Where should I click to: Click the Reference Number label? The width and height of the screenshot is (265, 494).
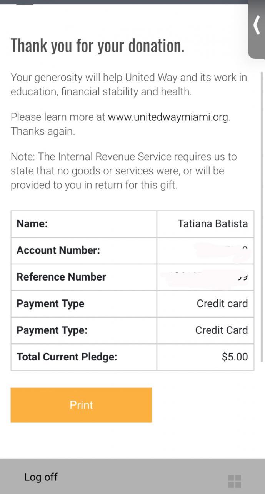click(61, 277)
